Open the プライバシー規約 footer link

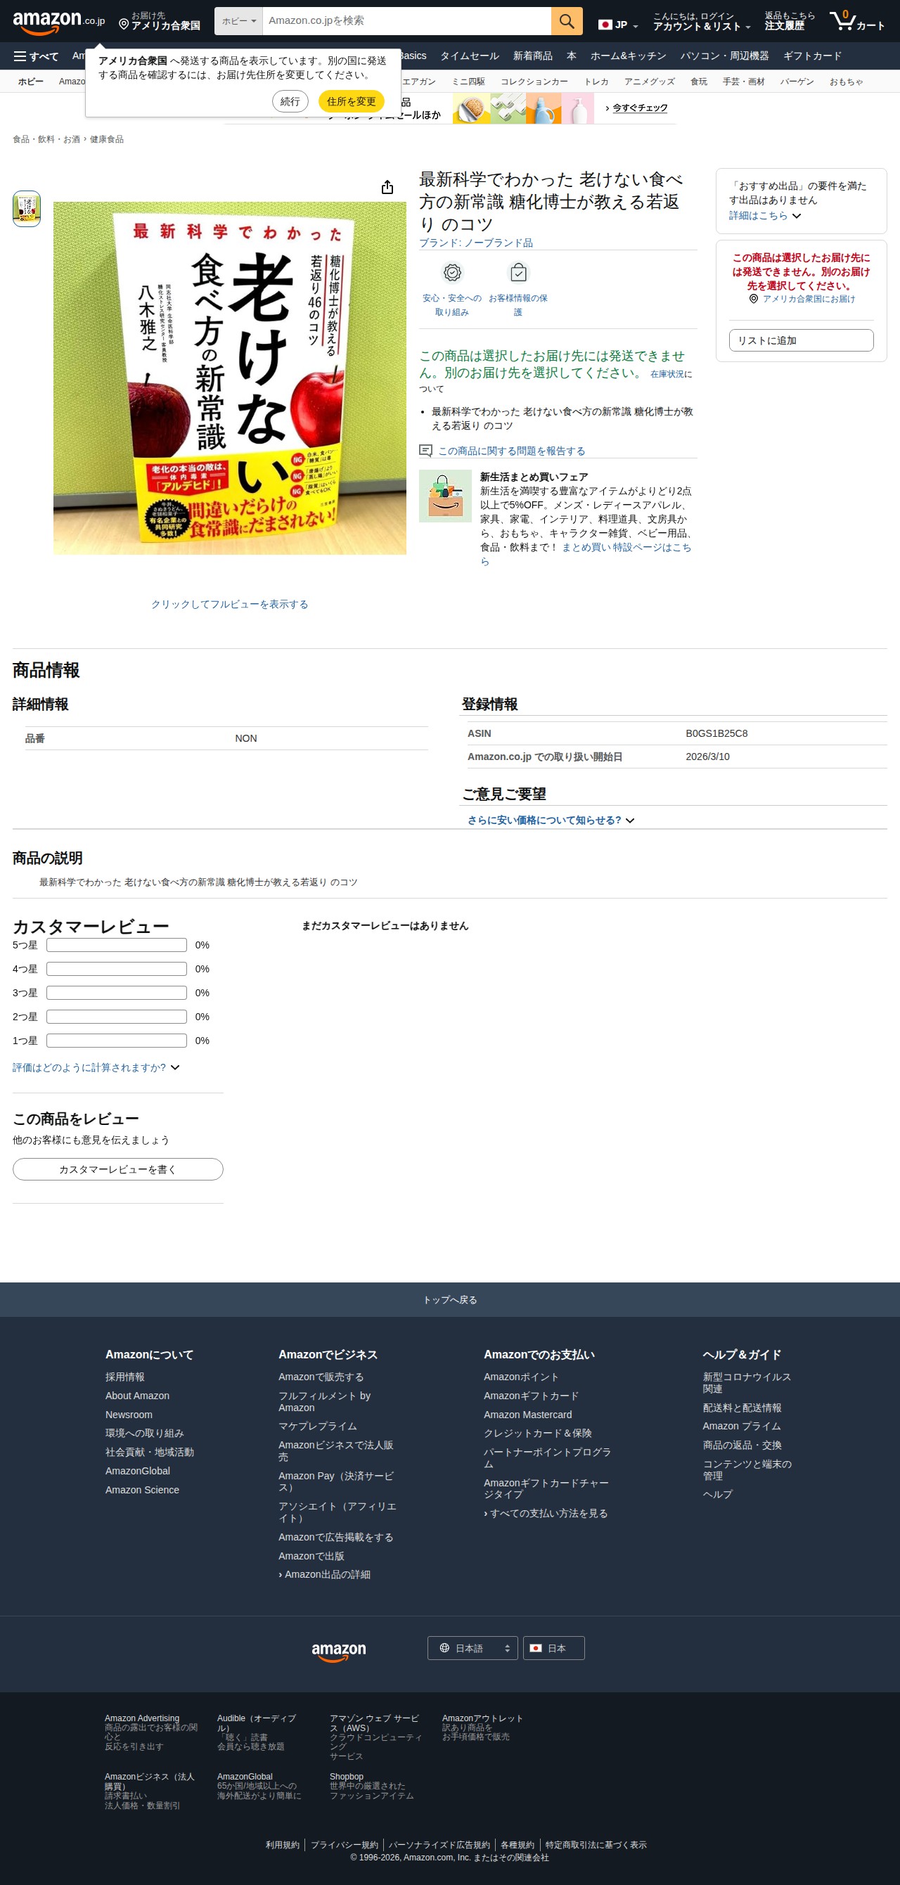tap(345, 1845)
